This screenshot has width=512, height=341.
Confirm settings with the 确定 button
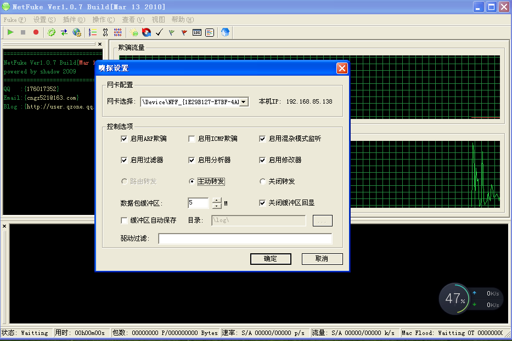[x=271, y=259]
